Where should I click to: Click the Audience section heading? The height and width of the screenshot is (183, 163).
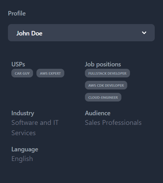click(x=98, y=113)
